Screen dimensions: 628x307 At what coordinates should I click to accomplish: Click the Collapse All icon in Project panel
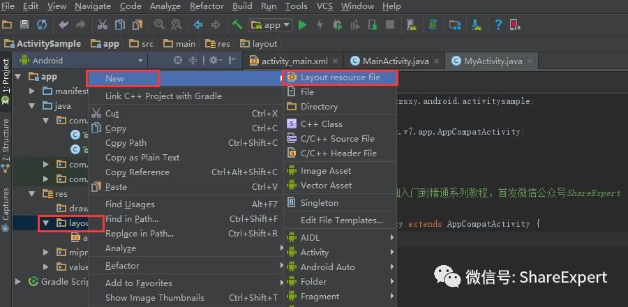(x=193, y=61)
